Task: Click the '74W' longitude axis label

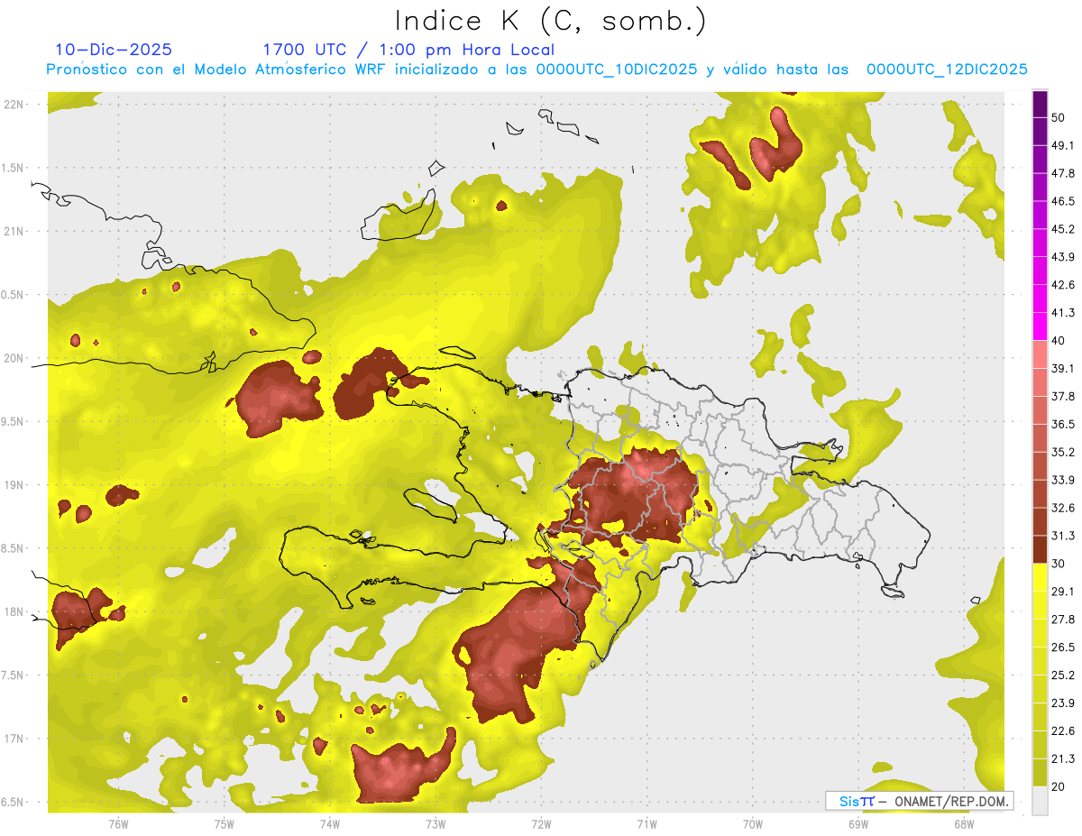Action: tap(330, 823)
